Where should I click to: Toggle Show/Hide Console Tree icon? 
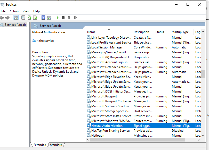point(15,18)
